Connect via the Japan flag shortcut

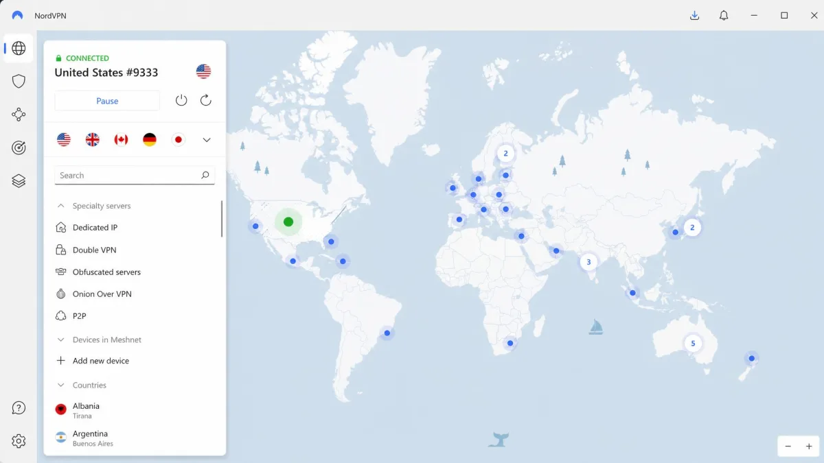pos(179,140)
